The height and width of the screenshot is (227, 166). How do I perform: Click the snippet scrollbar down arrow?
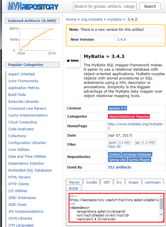tap(161, 215)
